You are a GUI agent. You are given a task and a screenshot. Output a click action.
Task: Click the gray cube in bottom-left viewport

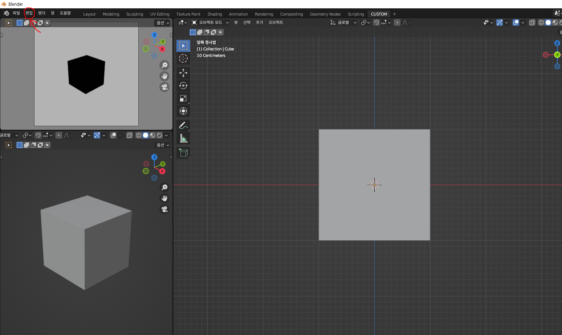coord(86,243)
